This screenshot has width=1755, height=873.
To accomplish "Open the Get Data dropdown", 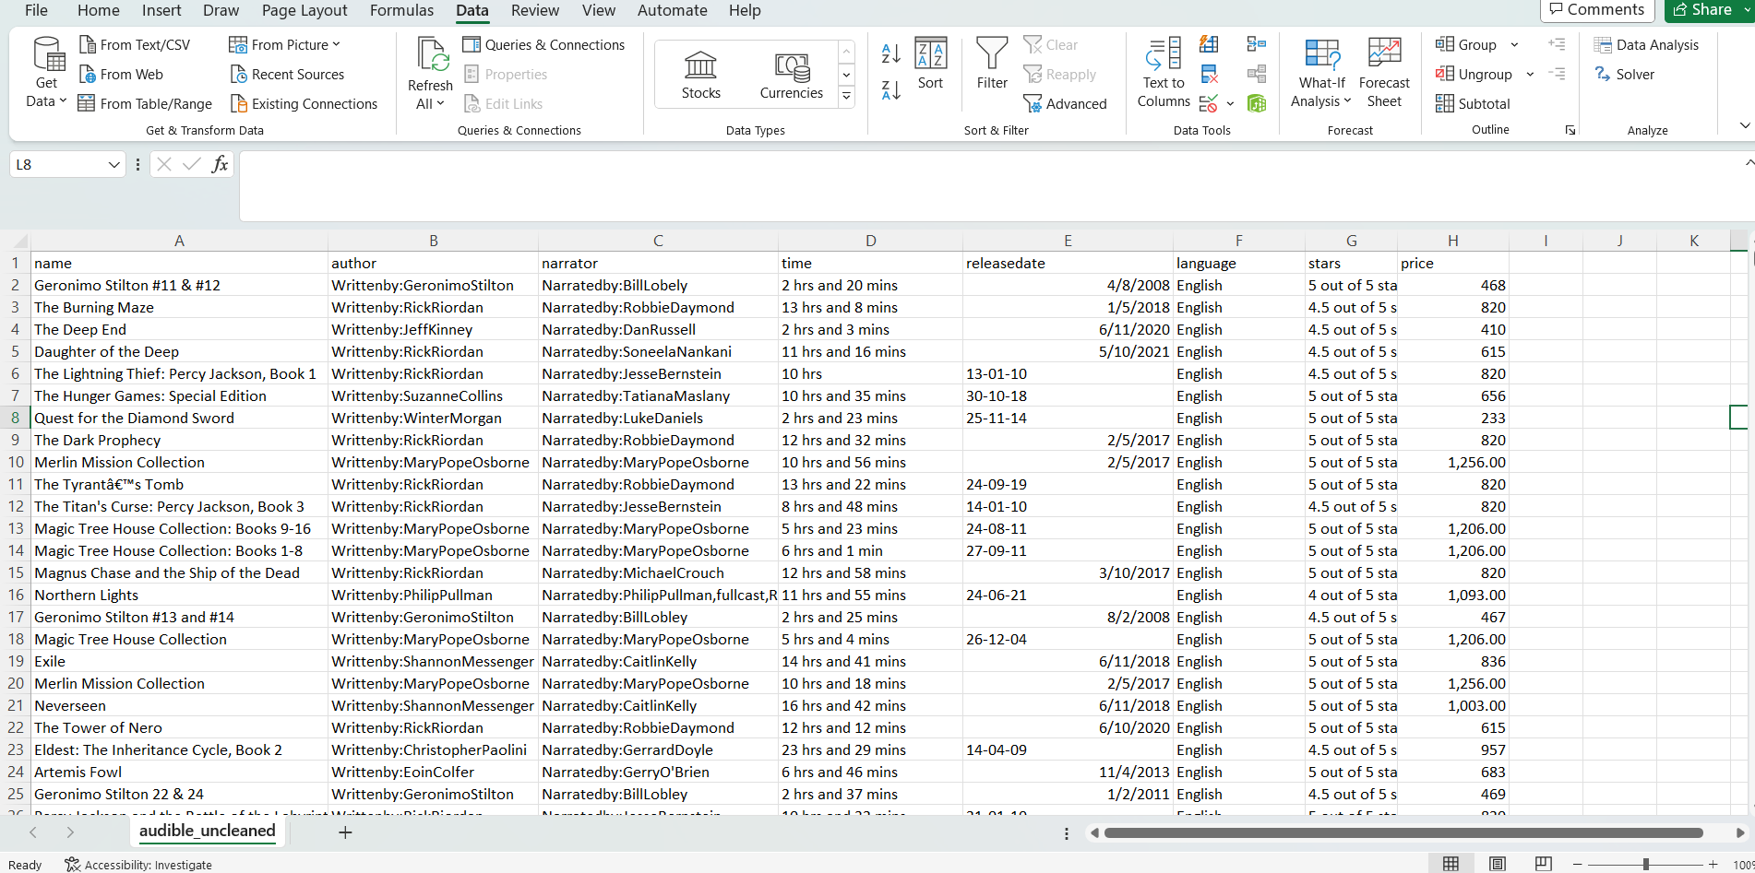I will pos(45,72).
